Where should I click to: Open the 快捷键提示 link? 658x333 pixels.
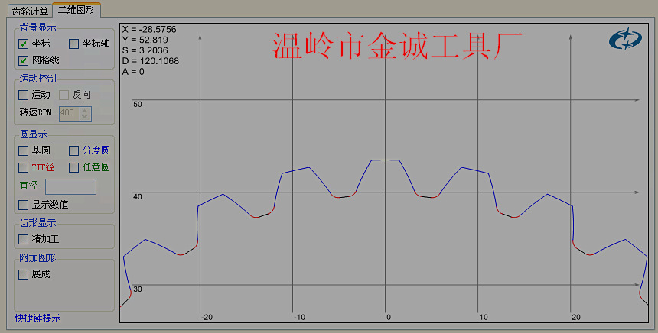click(x=37, y=318)
